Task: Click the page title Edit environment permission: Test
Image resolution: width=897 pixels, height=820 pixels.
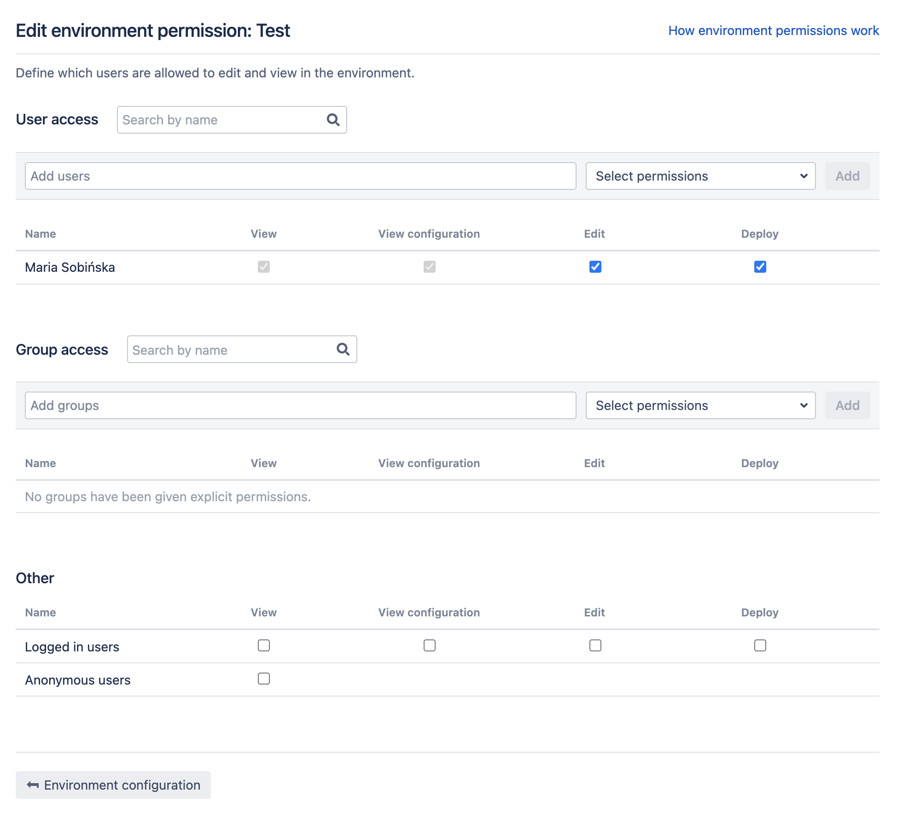Action: (x=153, y=31)
